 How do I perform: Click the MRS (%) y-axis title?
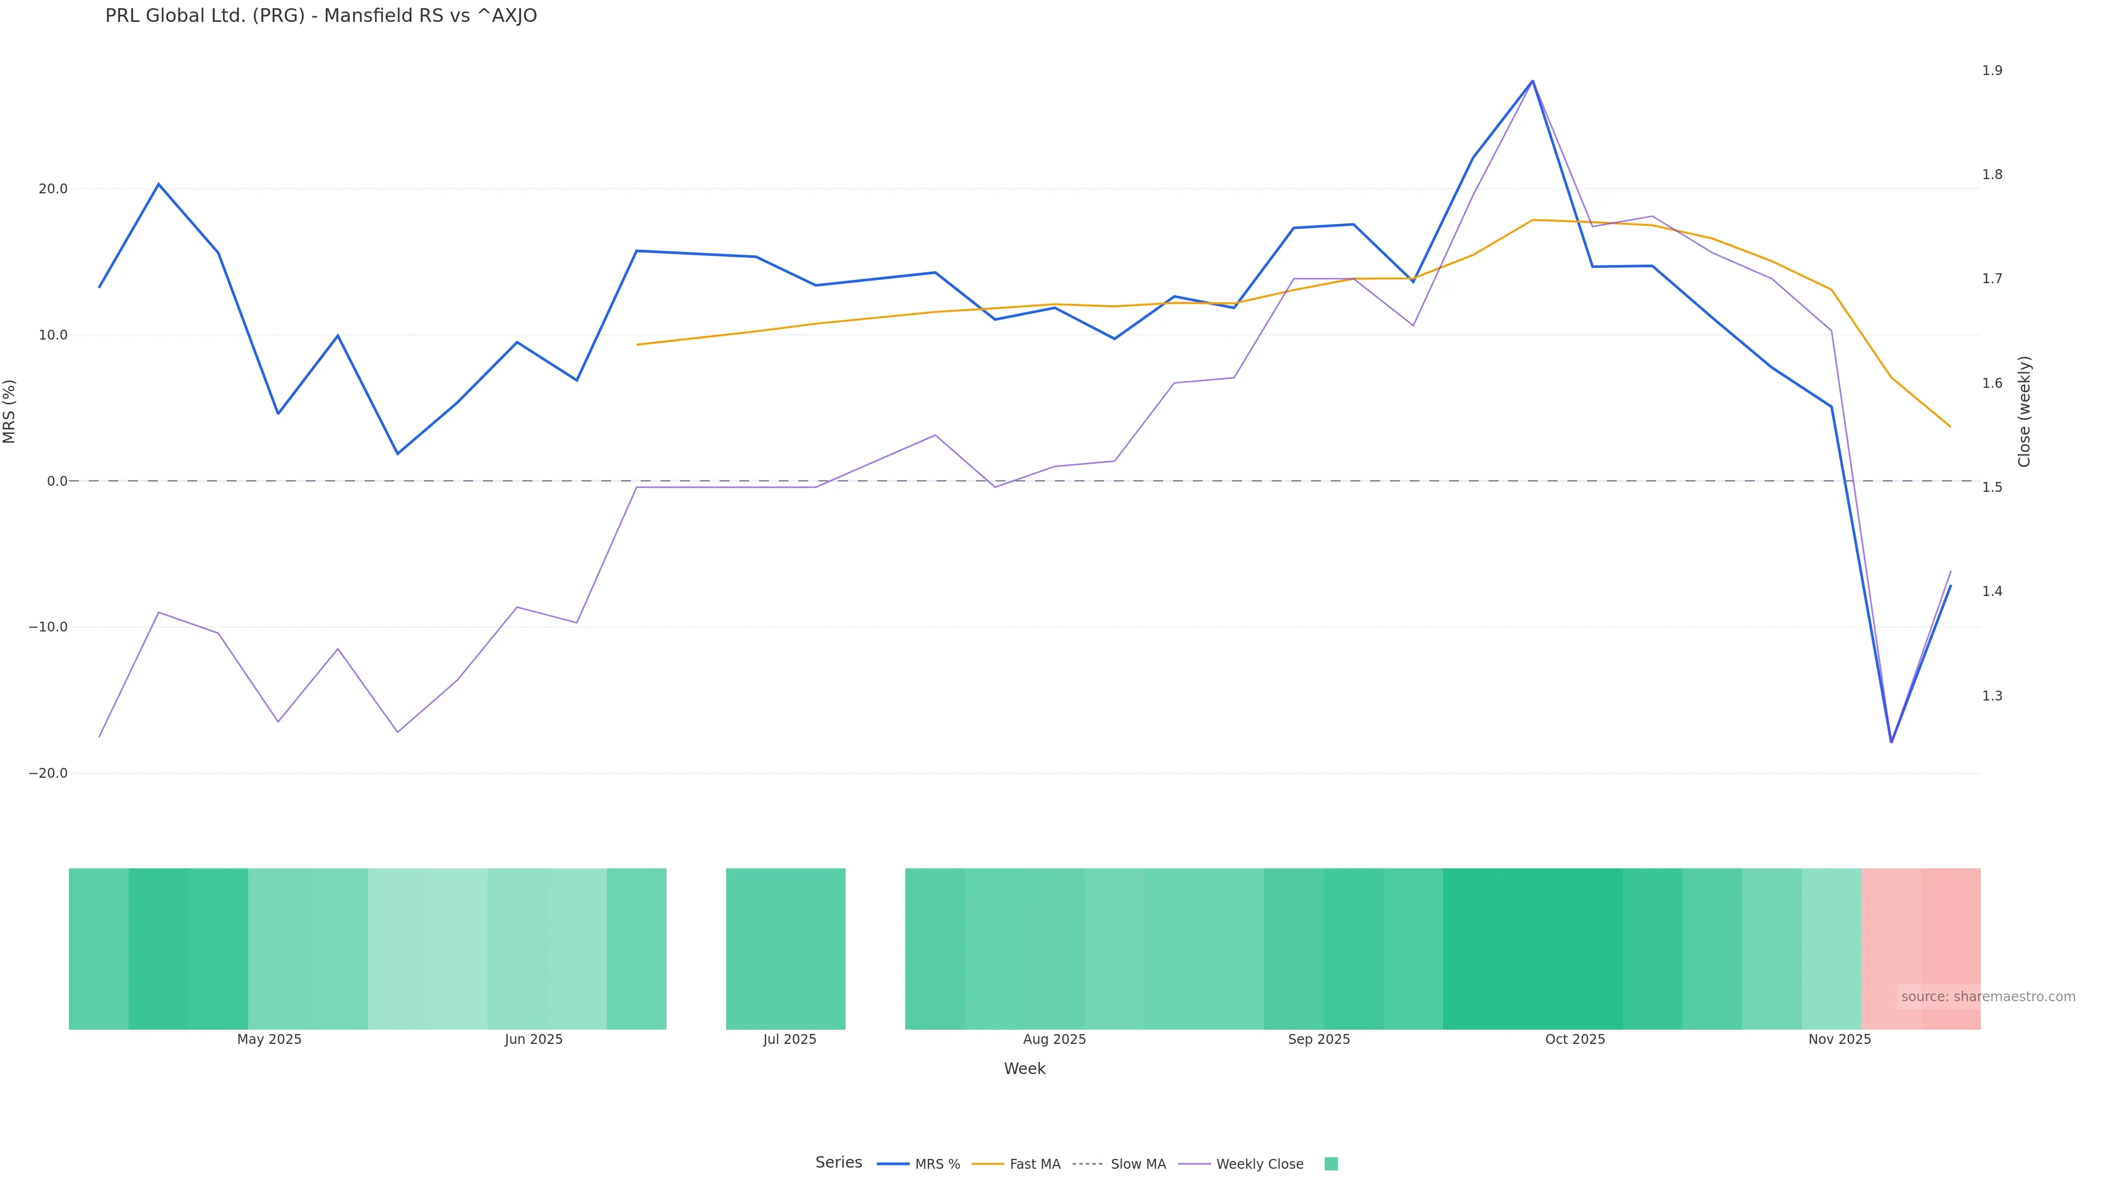point(10,411)
